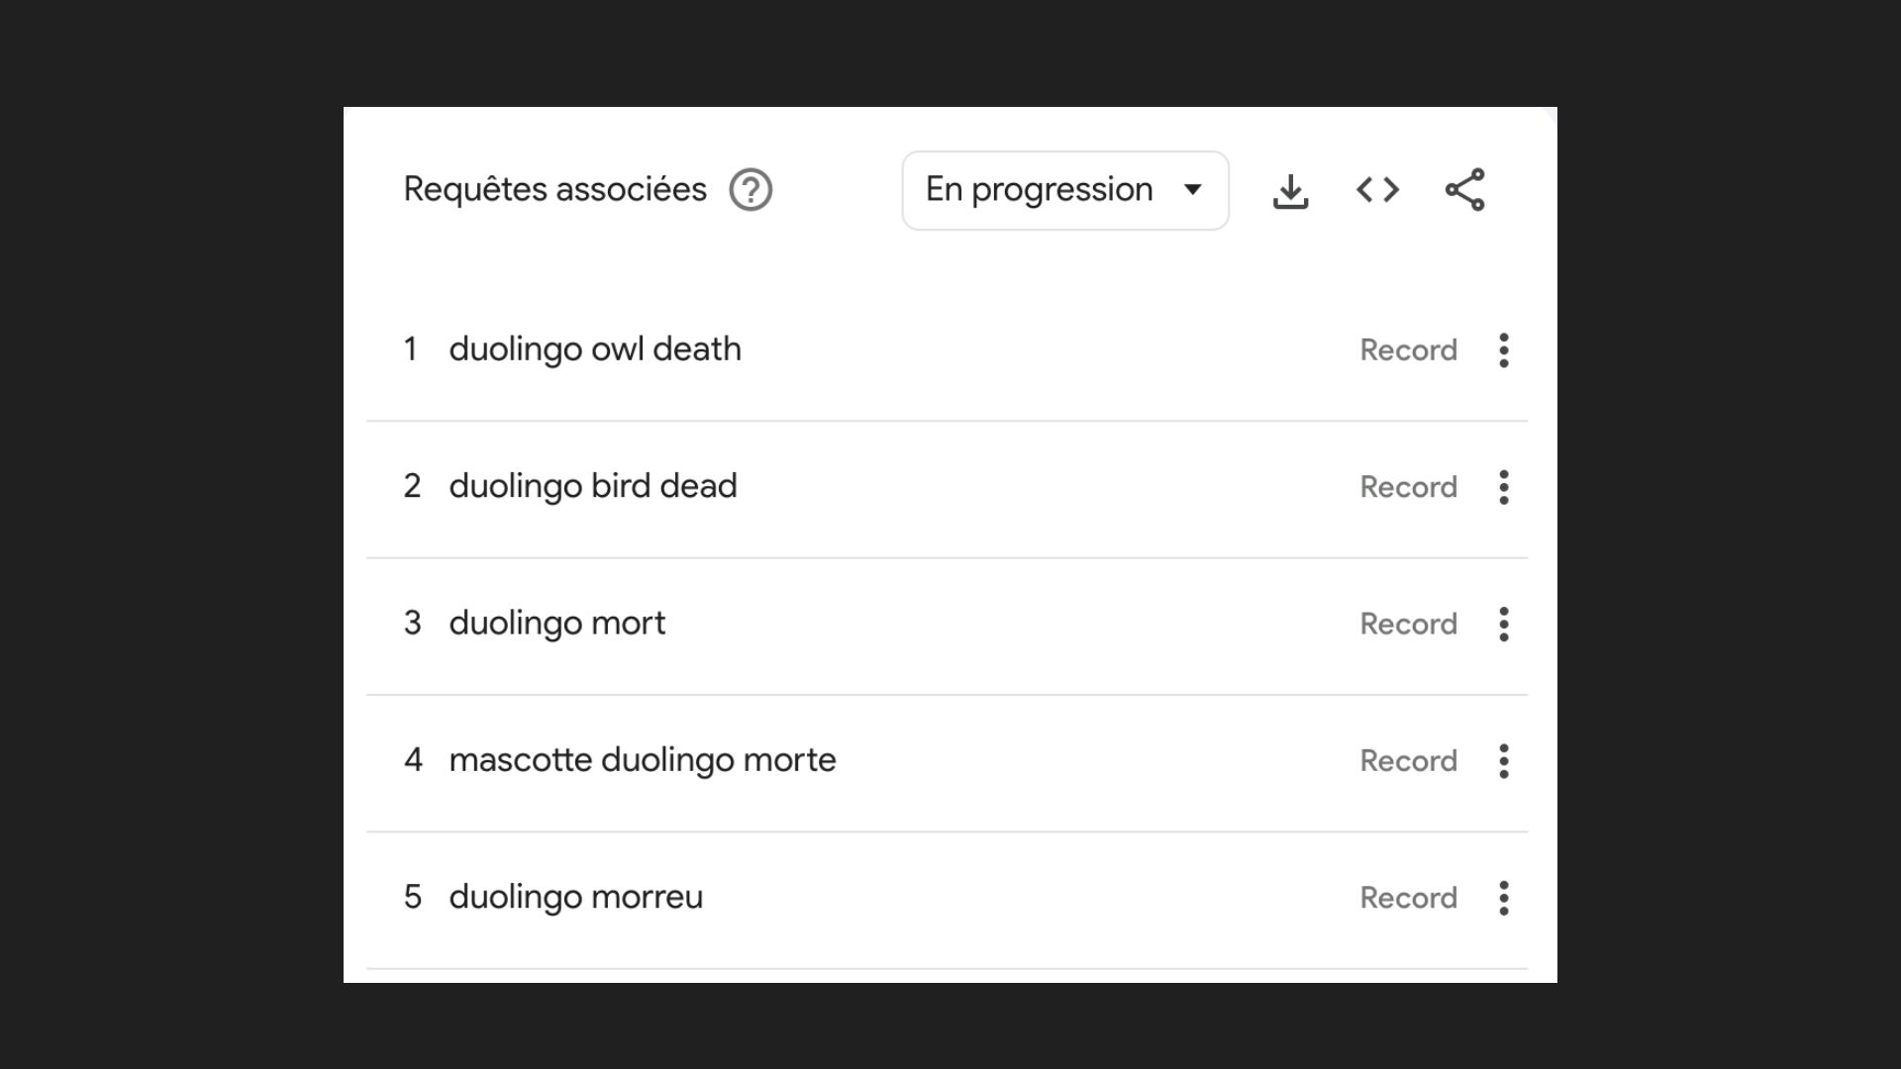Open three-dot menu for duolingo mort
1901x1069 pixels.
point(1503,625)
